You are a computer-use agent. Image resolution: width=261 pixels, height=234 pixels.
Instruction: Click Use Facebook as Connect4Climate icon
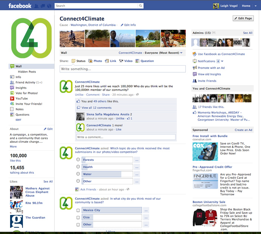[x=195, y=54]
